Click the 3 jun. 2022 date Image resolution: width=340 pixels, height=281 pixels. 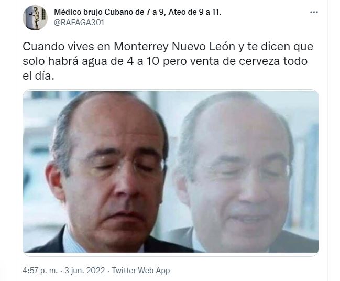pos(85,271)
